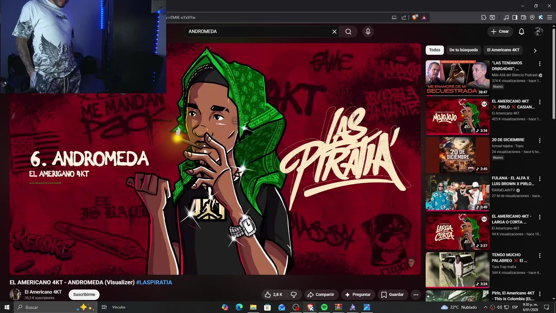Click the search magnifier button
556x313 pixels.
pos(348,31)
